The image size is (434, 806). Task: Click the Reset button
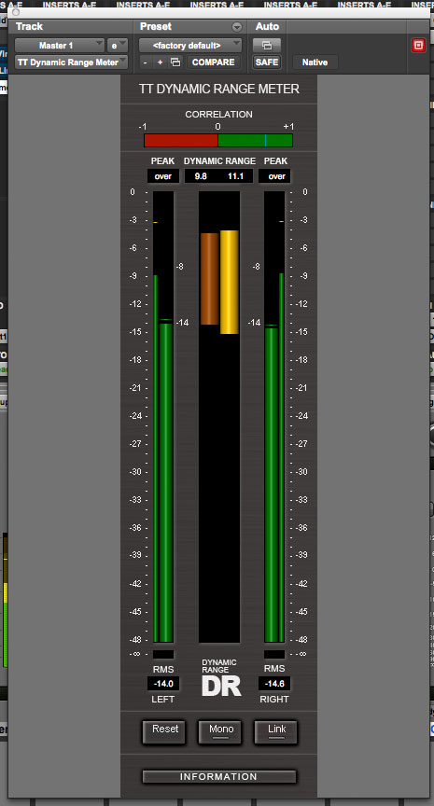165,731
